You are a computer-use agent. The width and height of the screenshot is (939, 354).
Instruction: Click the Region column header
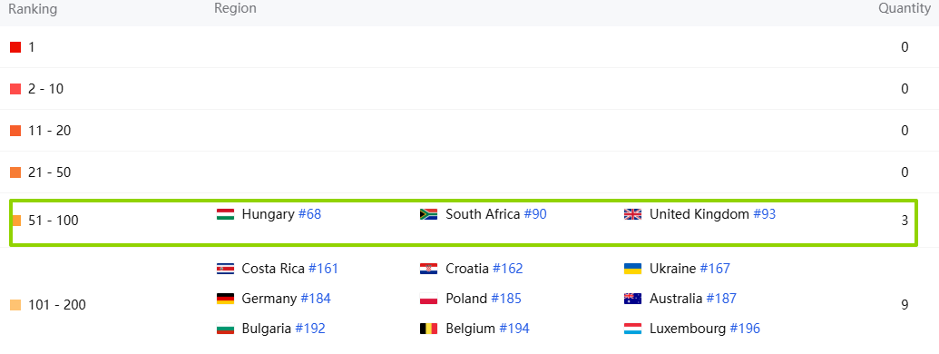235,8
